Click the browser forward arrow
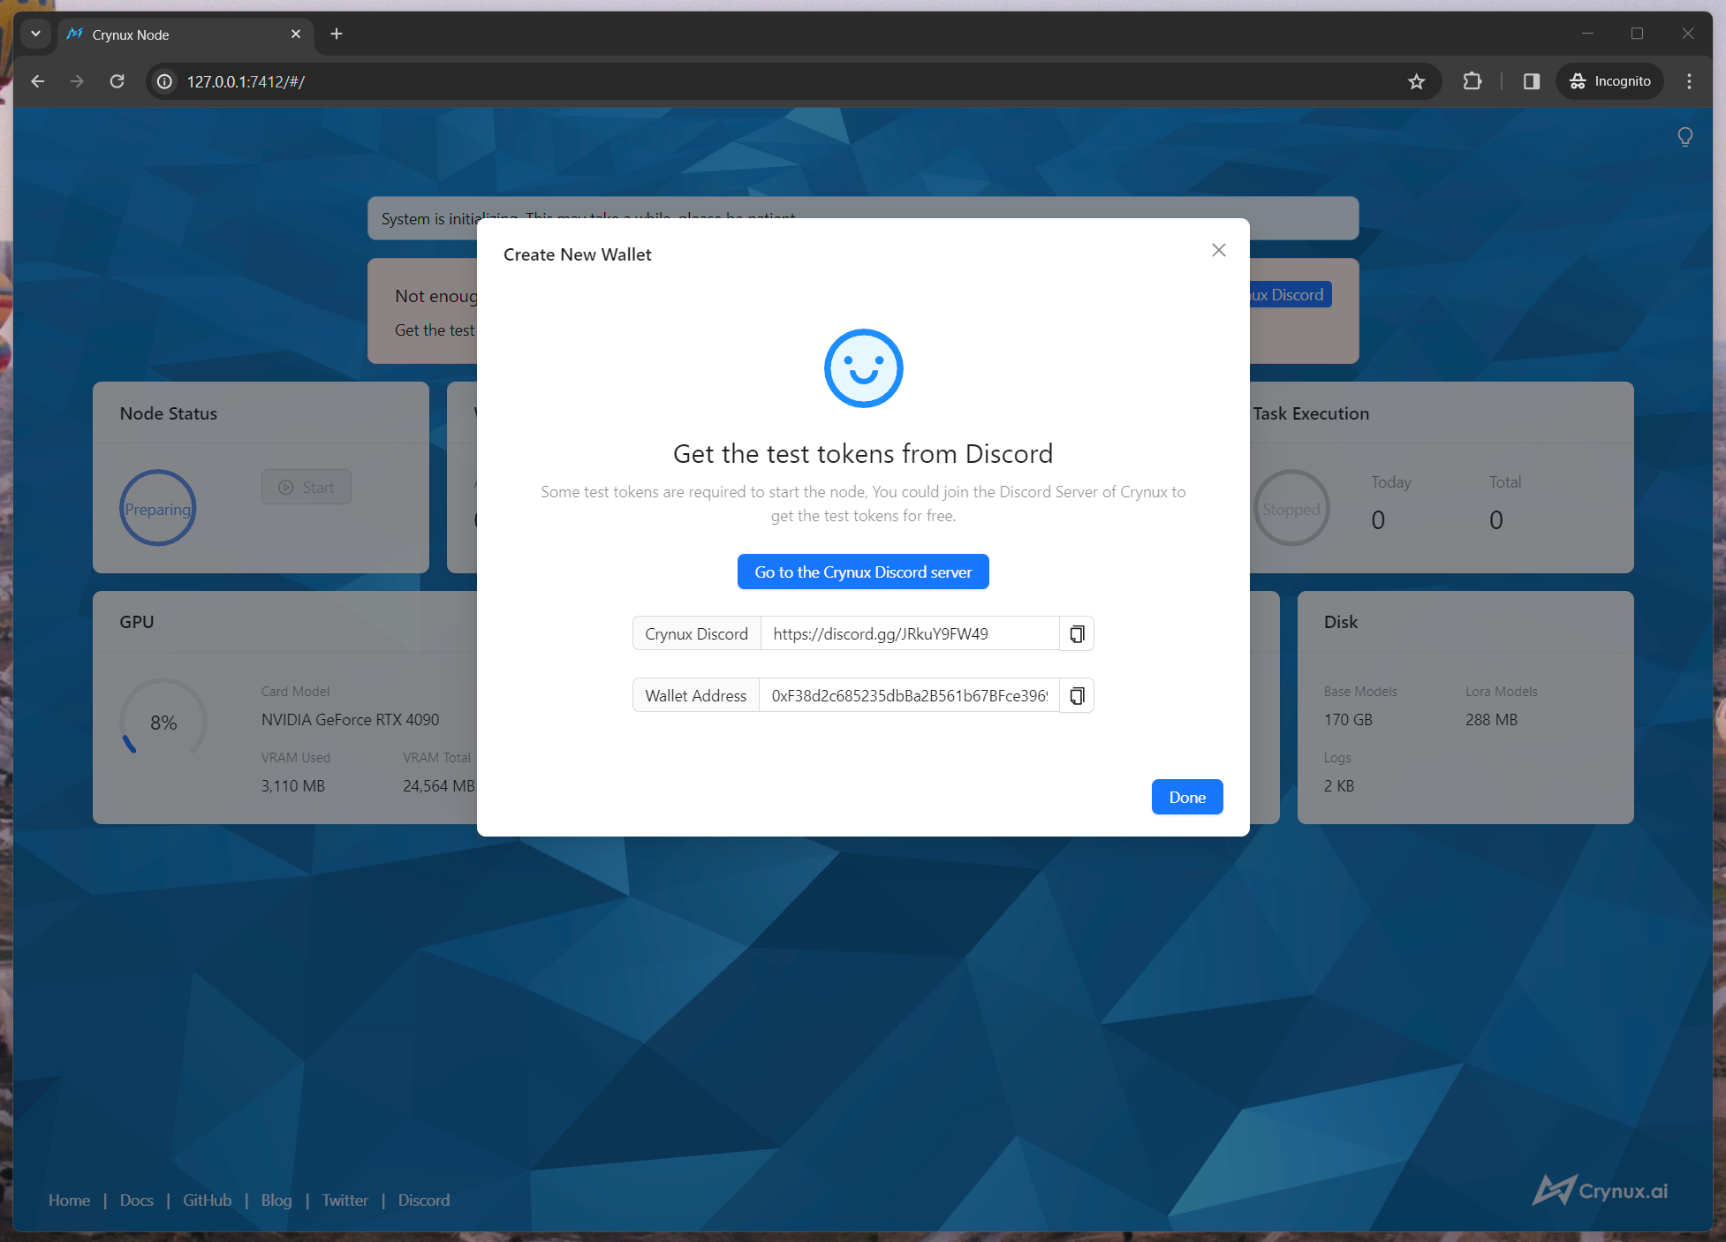Screen dimensions: 1726x1242 click(x=77, y=81)
